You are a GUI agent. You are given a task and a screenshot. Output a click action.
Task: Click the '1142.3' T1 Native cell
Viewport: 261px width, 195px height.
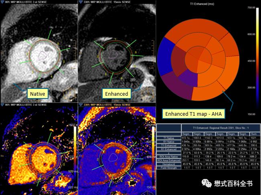[x=209, y=138]
